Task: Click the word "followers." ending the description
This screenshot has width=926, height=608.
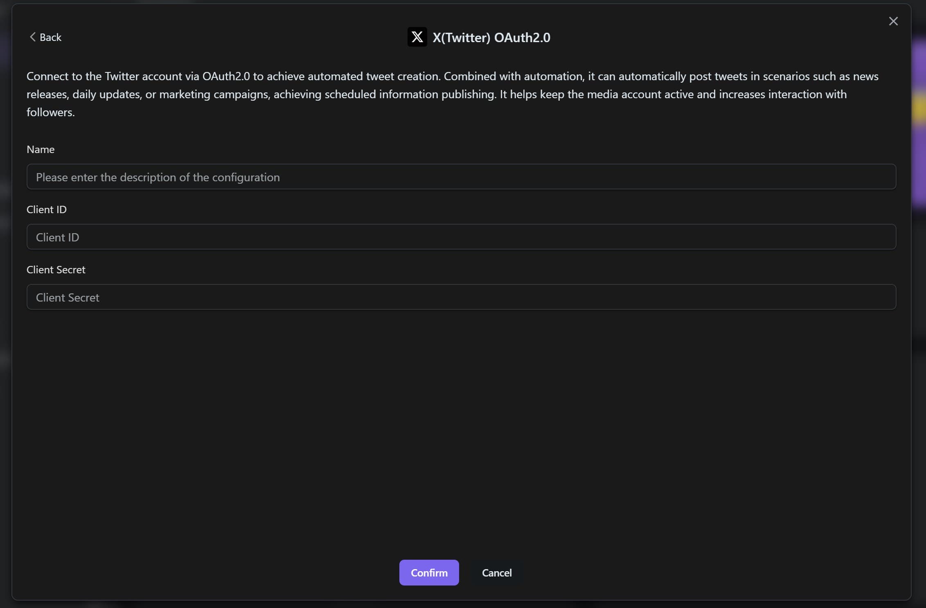Action: (51, 113)
